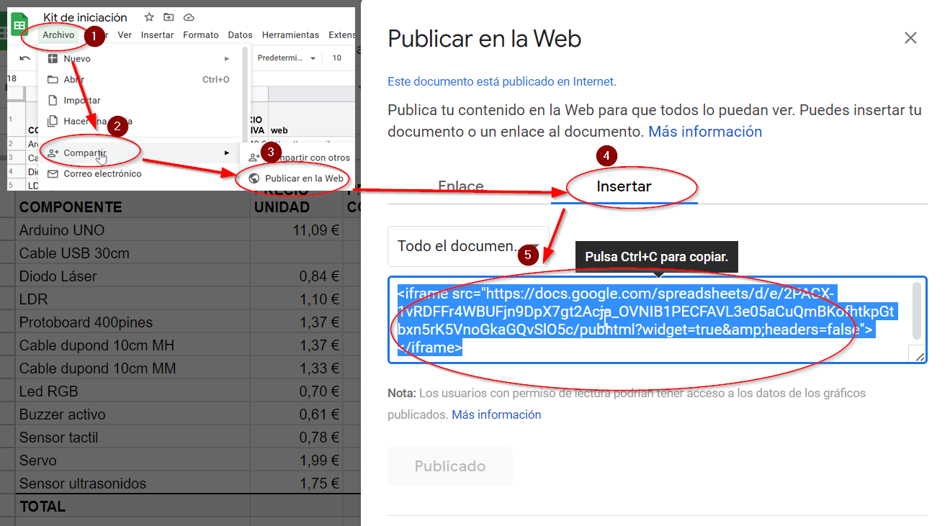This screenshot has height=526, width=950.
Task: Click the undo arrow in the toolbar
Action: [25, 58]
